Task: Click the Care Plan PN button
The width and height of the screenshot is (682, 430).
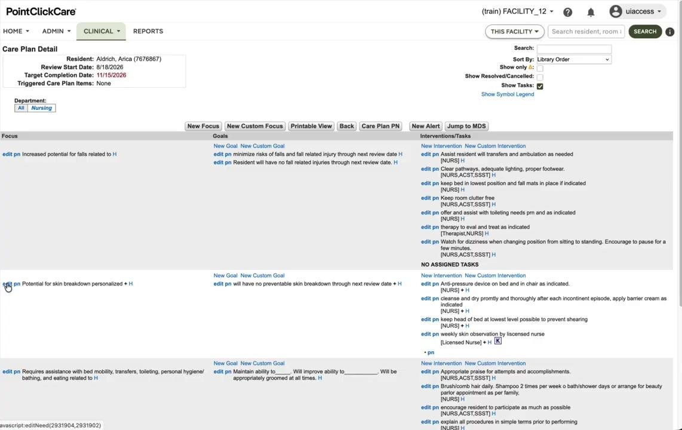Action: pos(380,126)
